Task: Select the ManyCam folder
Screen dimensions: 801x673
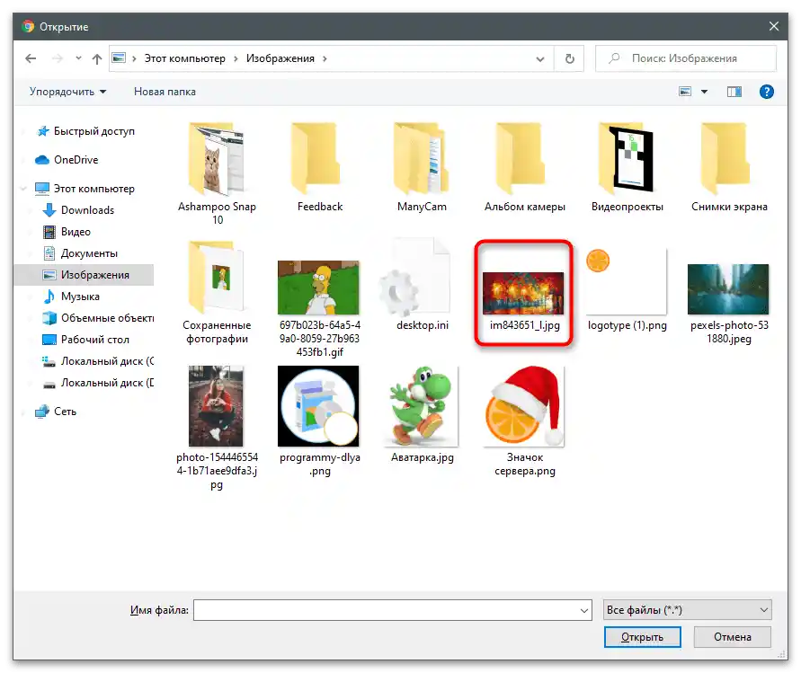Action: pos(422,167)
